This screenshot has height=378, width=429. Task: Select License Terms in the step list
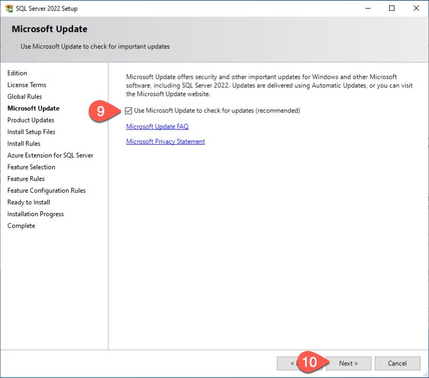tap(27, 85)
